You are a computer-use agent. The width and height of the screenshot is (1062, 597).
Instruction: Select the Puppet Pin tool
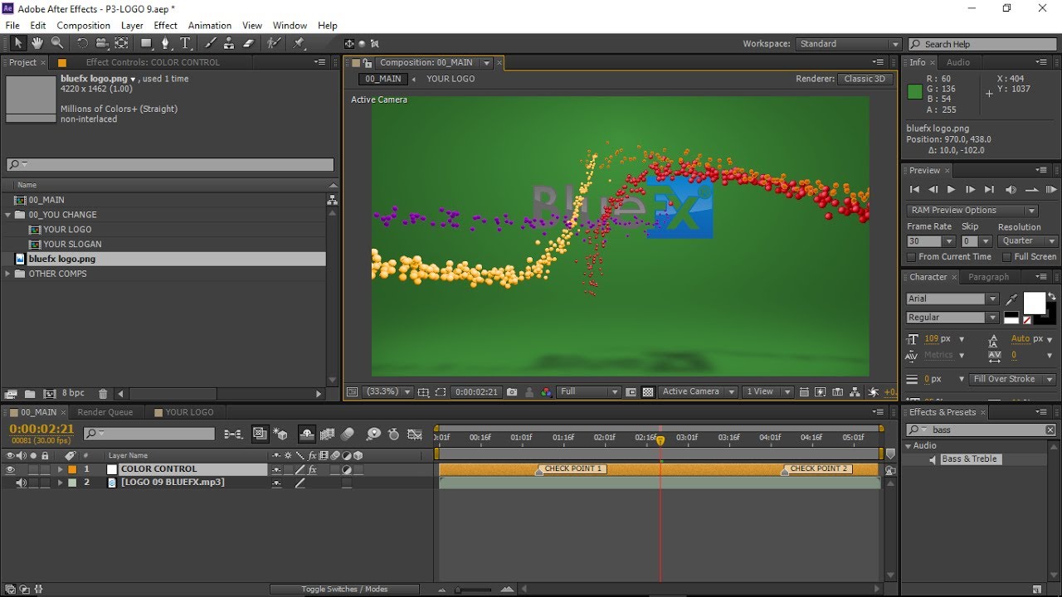299,43
